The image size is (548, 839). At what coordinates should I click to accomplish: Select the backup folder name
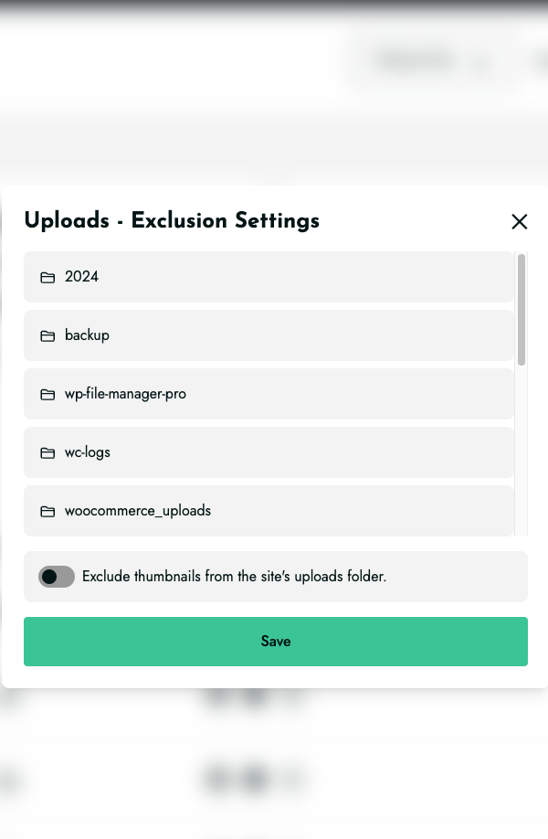[x=87, y=335]
